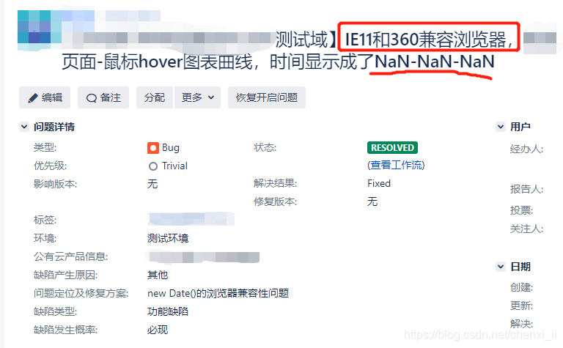This screenshot has height=348, width=563.
Task: Click the RESOLVED status badge
Action: click(392, 148)
